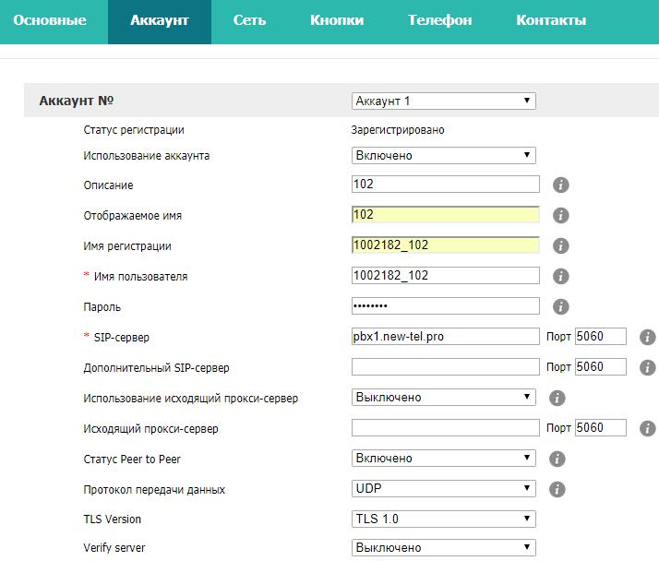
Task: Expand the Verify server dropdown
Action: (443, 548)
